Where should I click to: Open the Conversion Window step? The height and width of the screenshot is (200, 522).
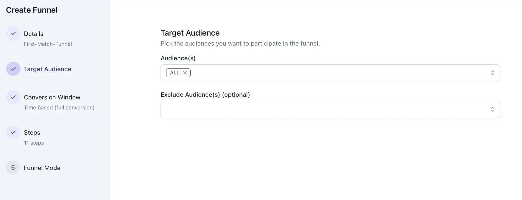(x=52, y=97)
